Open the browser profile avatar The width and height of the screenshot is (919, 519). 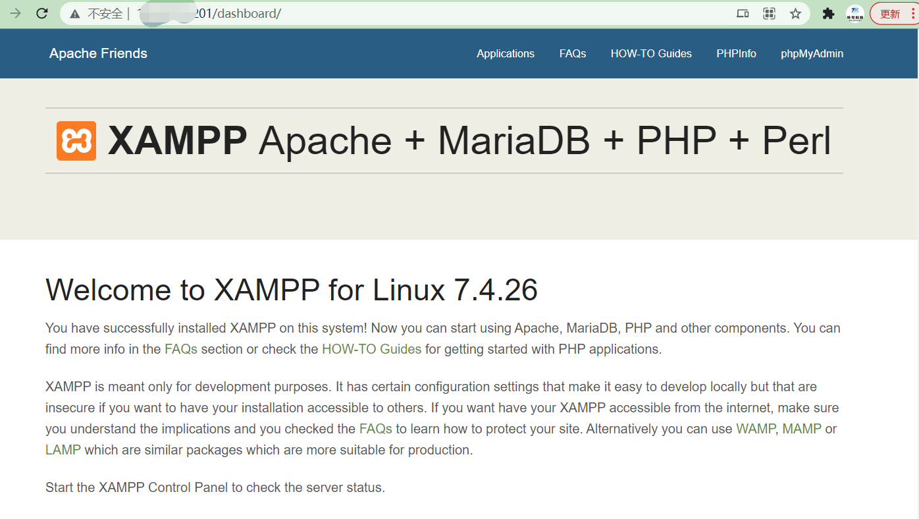click(x=855, y=13)
